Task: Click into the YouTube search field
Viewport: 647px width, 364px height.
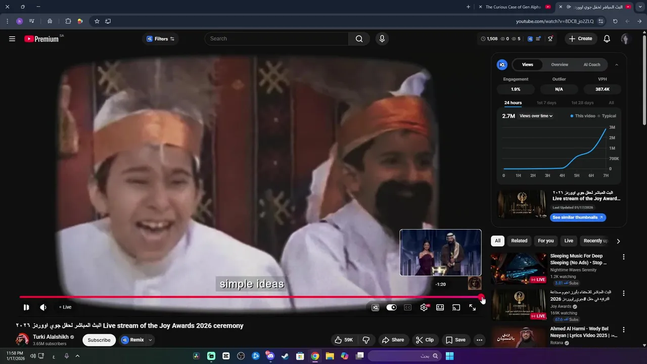Action: coord(276,39)
